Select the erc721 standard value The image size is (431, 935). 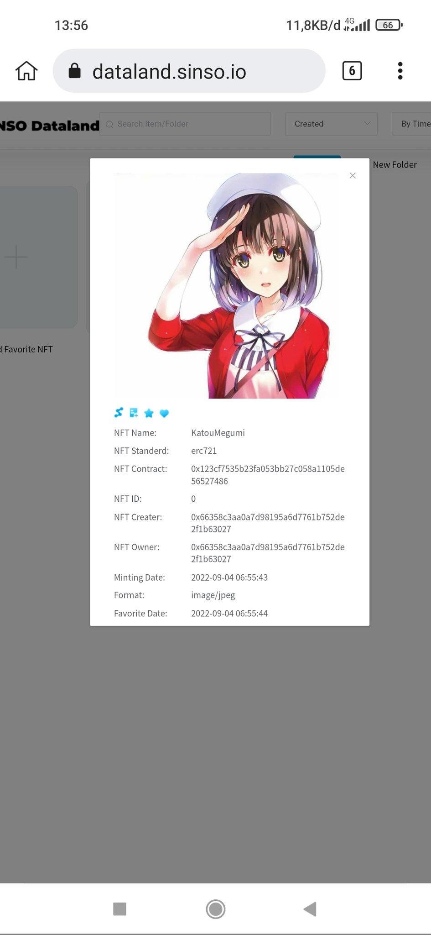(204, 451)
